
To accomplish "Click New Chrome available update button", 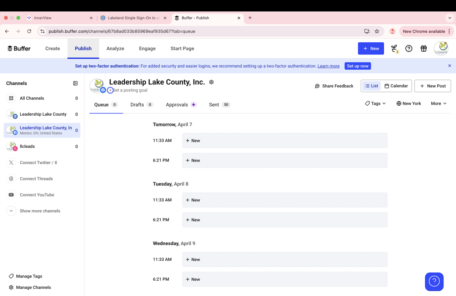I will click(426, 31).
